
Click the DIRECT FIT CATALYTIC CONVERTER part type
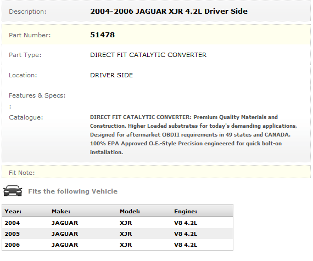(x=148, y=55)
